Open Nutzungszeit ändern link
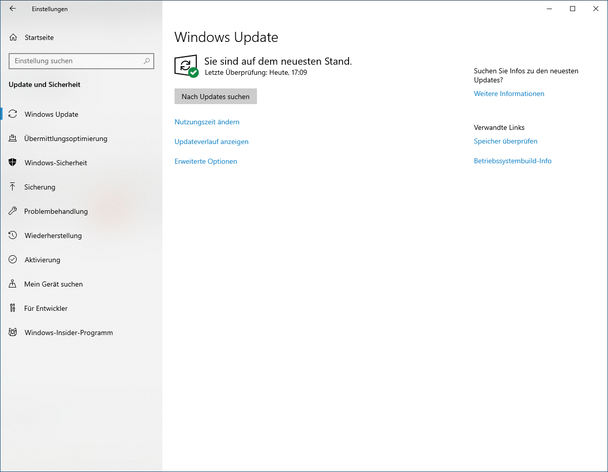Viewport: 608px width, 472px height. (207, 122)
